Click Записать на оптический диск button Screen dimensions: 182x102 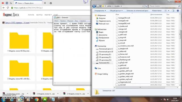pos(137,11)
